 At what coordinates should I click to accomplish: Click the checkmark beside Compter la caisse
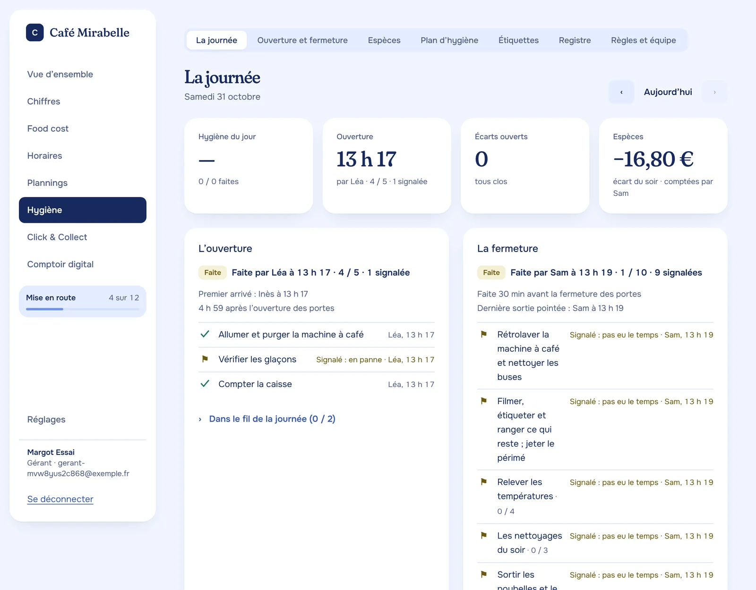pyautogui.click(x=205, y=384)
